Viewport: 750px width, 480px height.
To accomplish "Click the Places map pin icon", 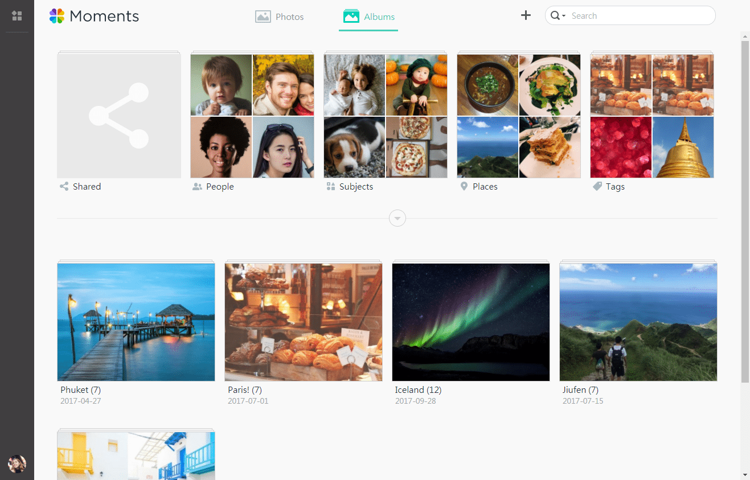I will tap(464, 186).
